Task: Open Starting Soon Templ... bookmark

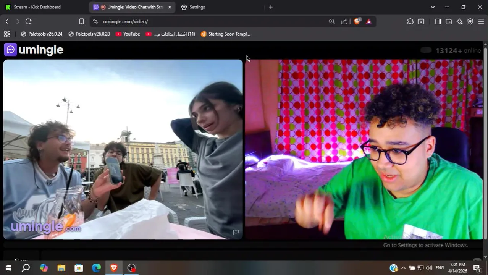Action: (225, 34)
